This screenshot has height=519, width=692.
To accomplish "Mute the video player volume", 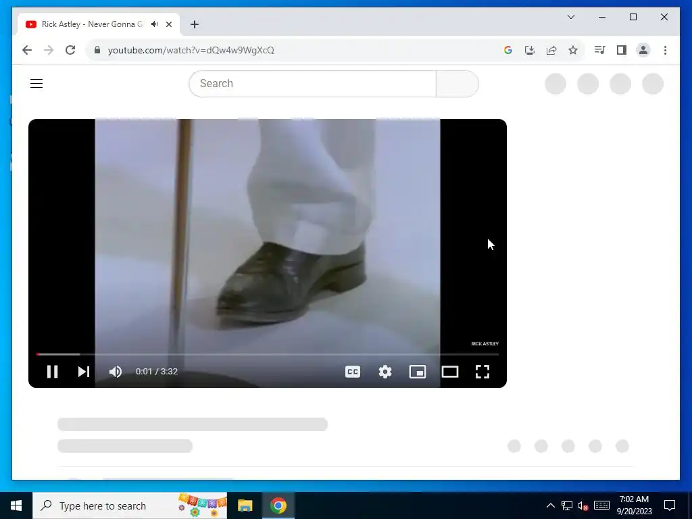I will point(116,372).
